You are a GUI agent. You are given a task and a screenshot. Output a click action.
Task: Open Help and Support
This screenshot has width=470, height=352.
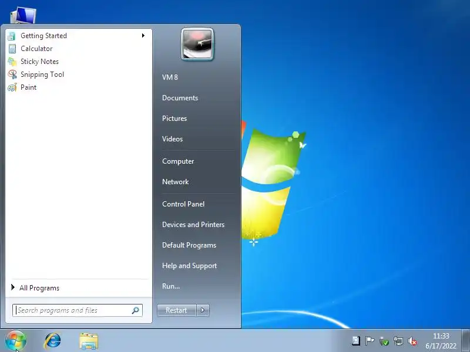click(x=189, y=266)
